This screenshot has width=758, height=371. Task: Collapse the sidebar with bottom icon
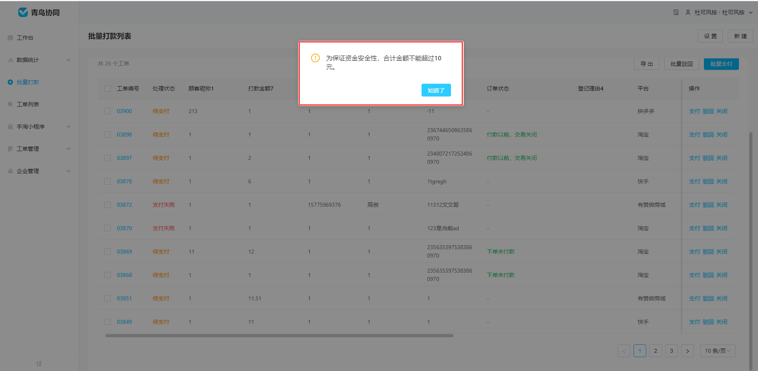click(39, 363)
